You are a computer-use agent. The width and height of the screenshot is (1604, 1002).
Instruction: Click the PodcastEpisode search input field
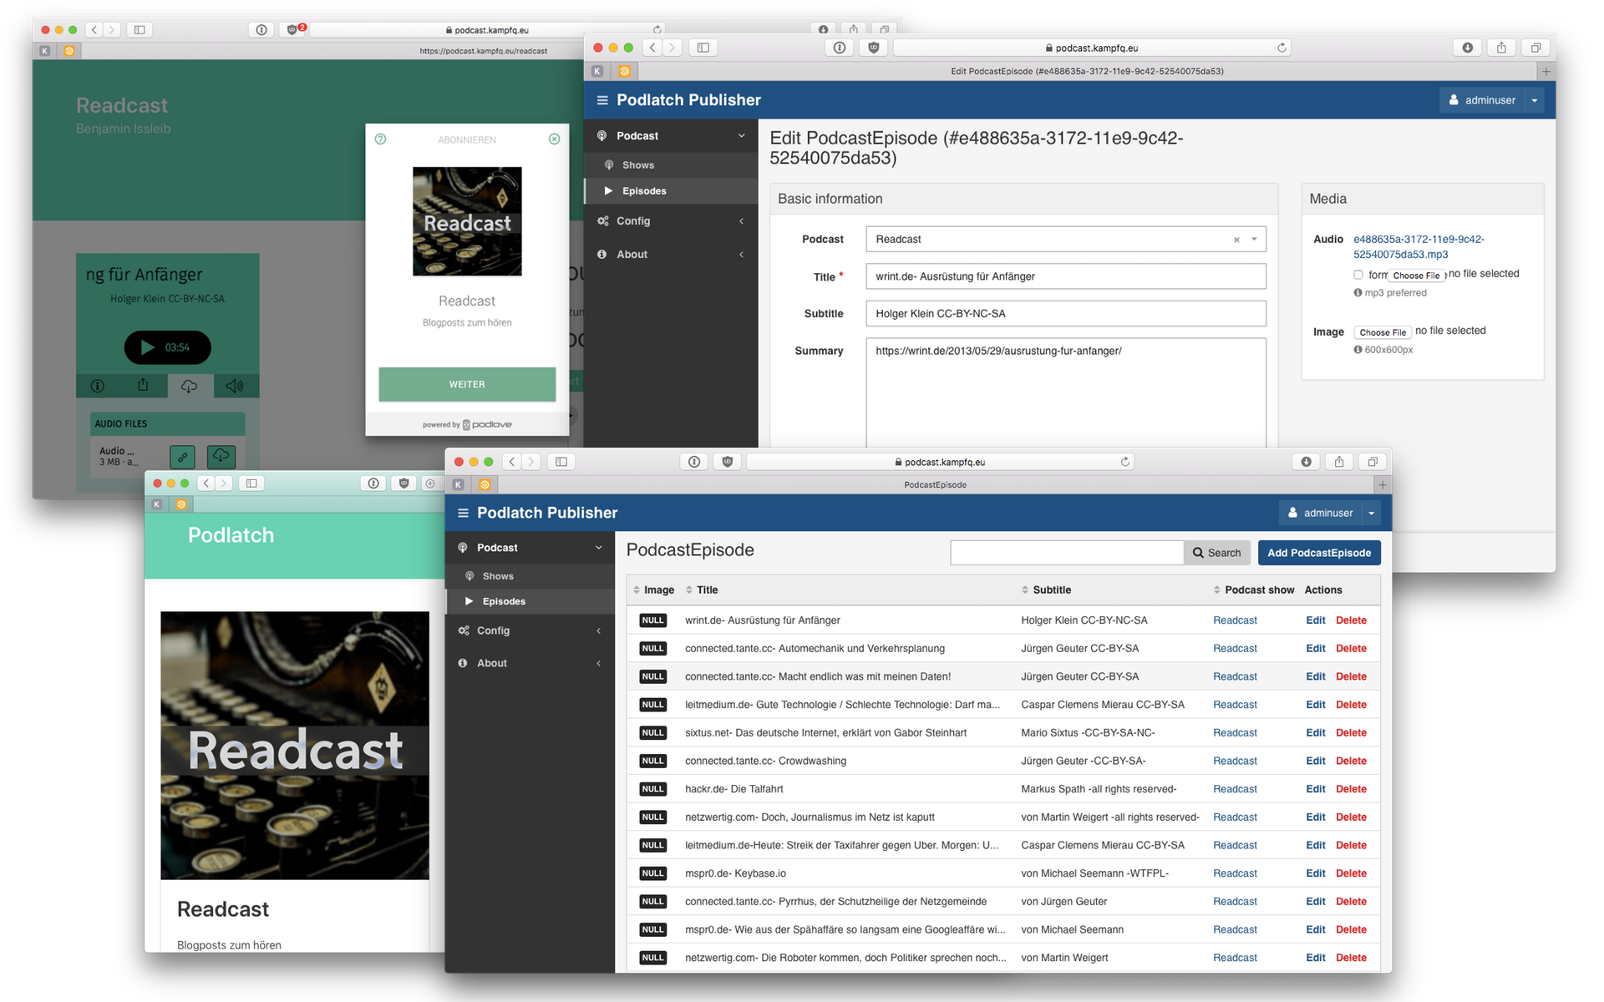point(1066,553)
